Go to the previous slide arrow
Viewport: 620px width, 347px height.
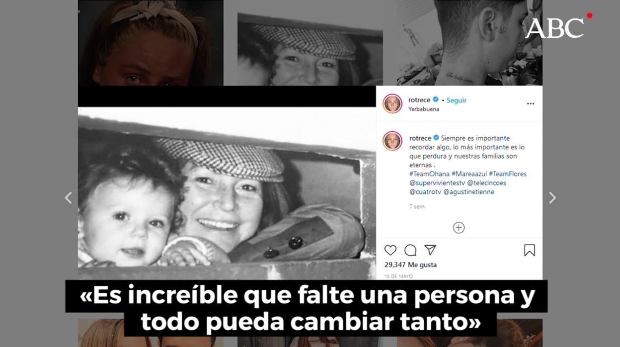click(x=68, y=198)
